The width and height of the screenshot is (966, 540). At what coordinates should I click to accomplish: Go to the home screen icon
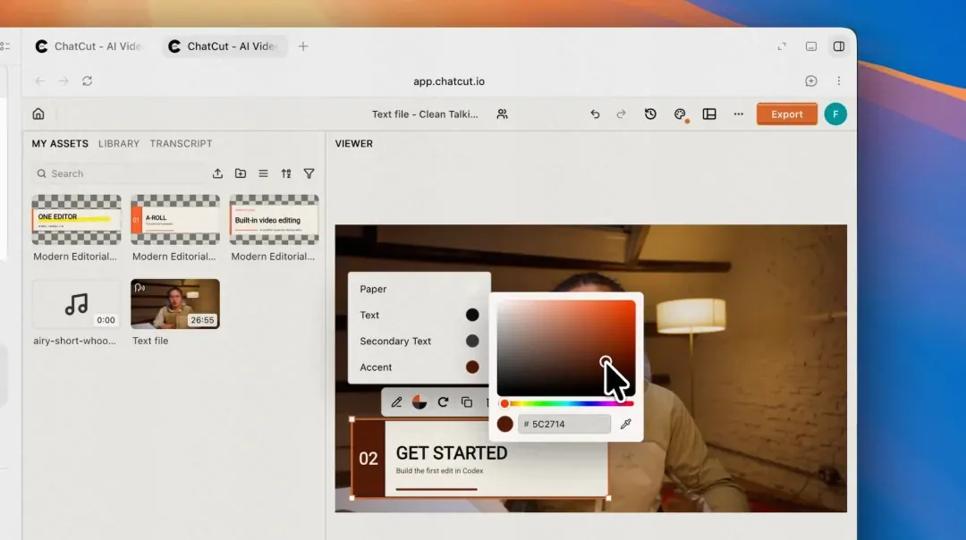pos(38,114)
